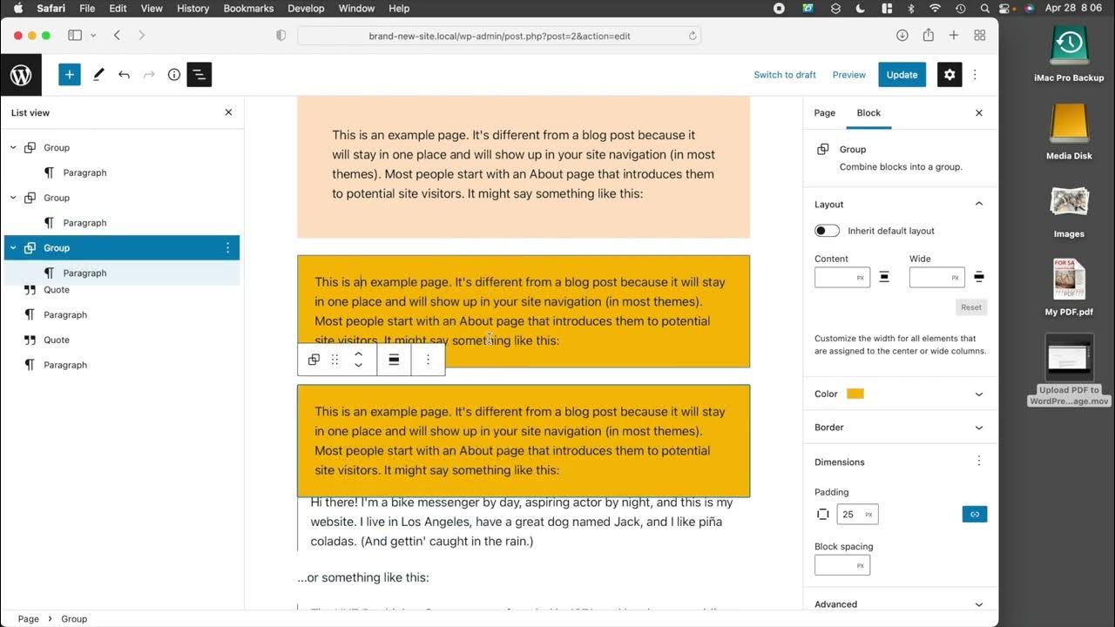Image resolution: width=1115 pixels, height=627 pixels.
Task: Click Switch to draft
Action: point(785,75)
